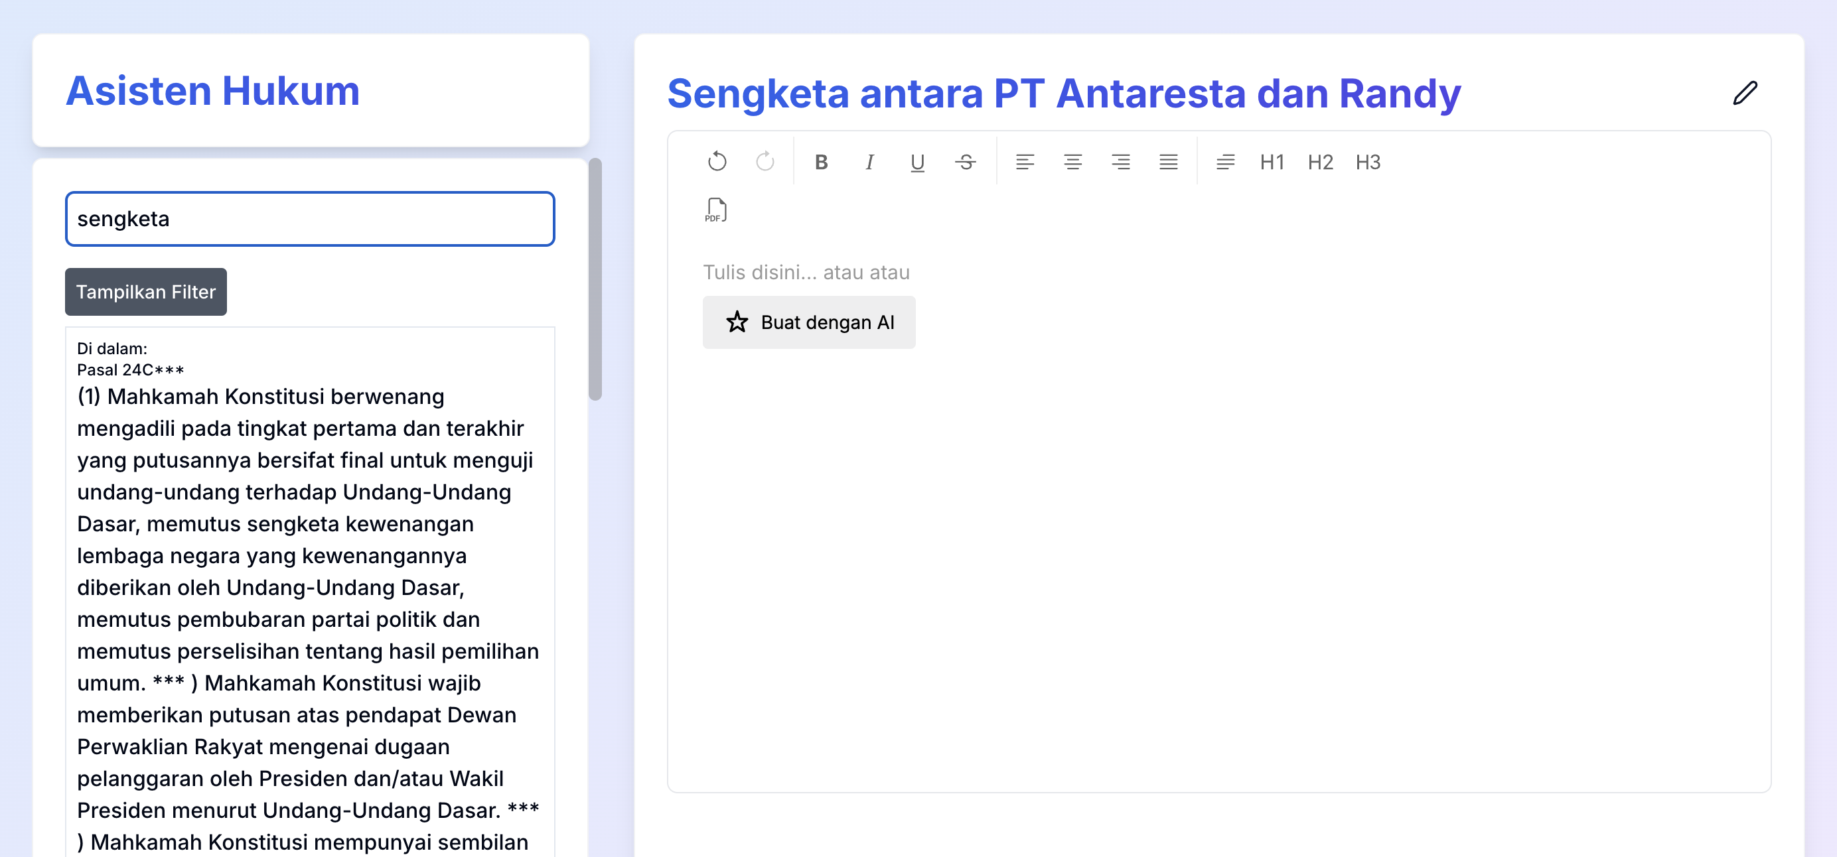
Task: Edit the document title with the pencil icon
Action: click(x=1745, y=93)
